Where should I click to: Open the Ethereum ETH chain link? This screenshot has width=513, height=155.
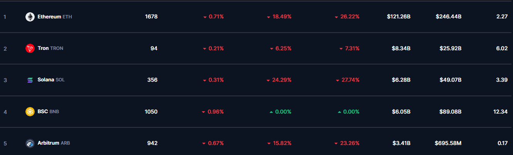coord(55,17)
